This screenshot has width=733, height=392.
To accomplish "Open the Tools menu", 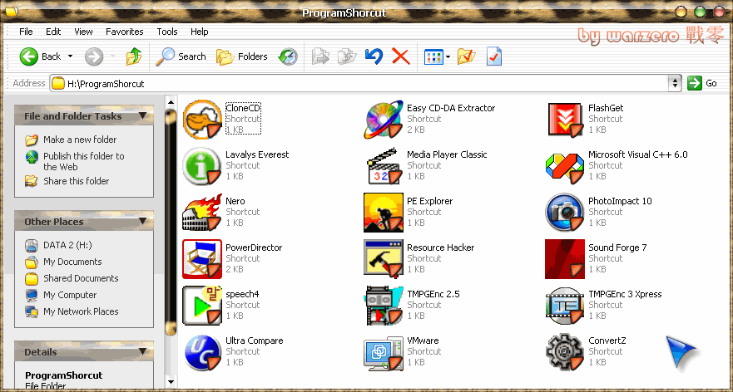I will 167,32.
